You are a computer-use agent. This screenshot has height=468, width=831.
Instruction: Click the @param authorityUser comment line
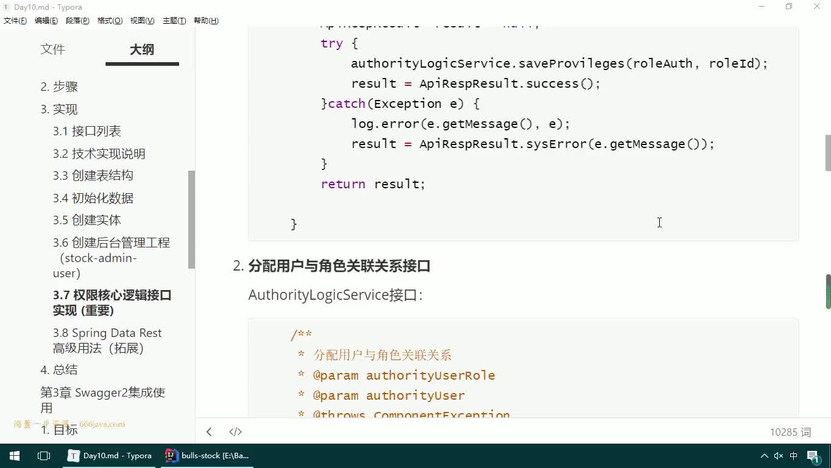(381, 395)
